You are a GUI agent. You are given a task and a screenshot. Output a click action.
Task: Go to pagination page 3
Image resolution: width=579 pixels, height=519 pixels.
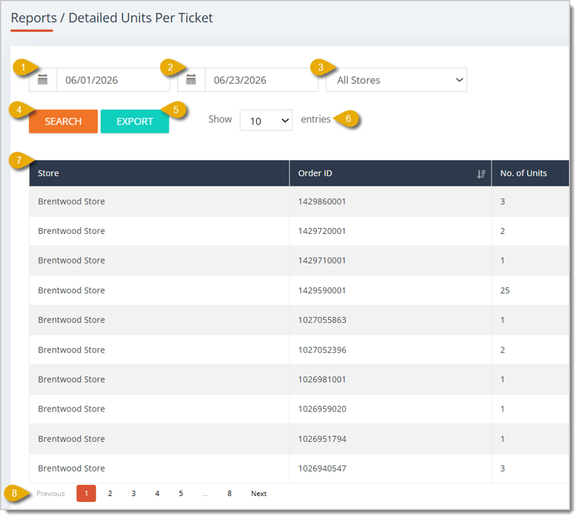(x=134, y=494)
